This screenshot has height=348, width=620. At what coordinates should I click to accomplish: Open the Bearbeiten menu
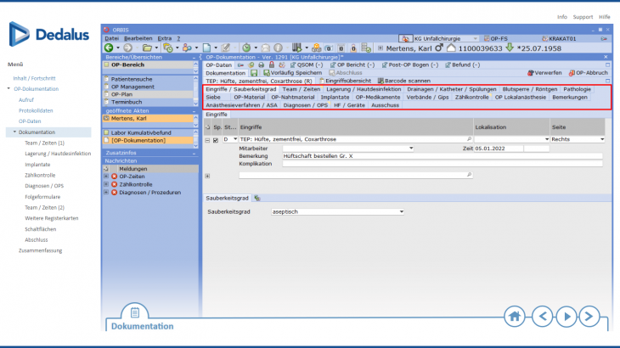point(138,38)
